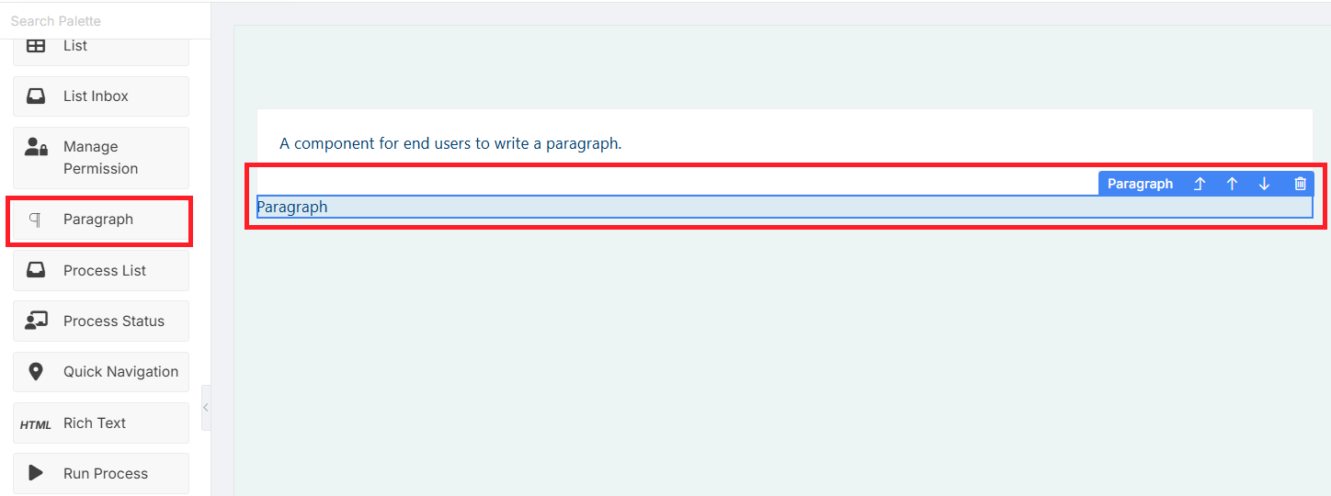Image resolution: width=1331 pixels, height=496 pixels.
Task: Select the Quick Navigation palette item
Action: pos(101,372)
